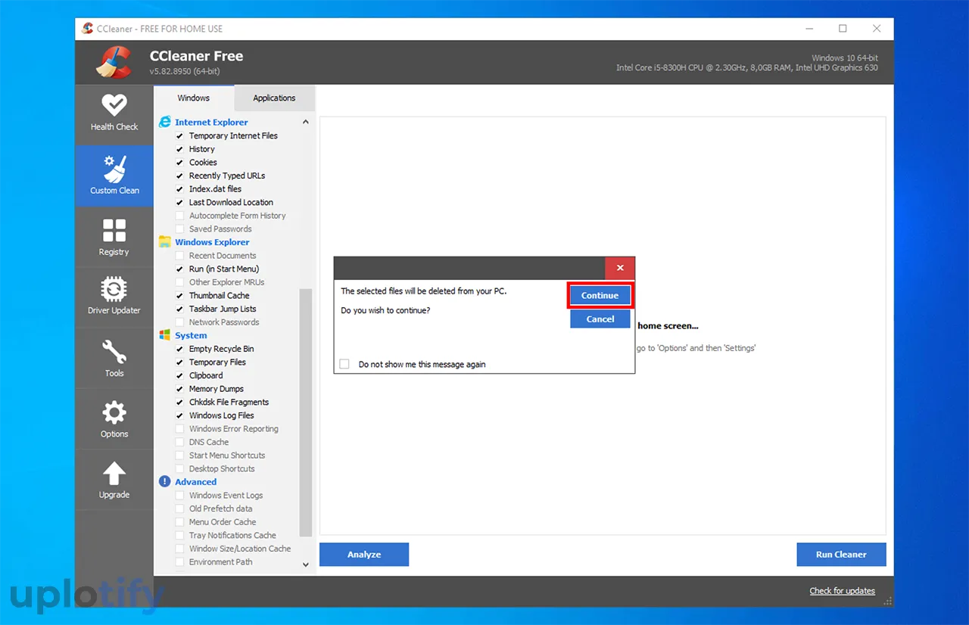The image size is (969, 625).
Task: Uncheck Thumbnail Cache option
Action: (x=180, y=296)
